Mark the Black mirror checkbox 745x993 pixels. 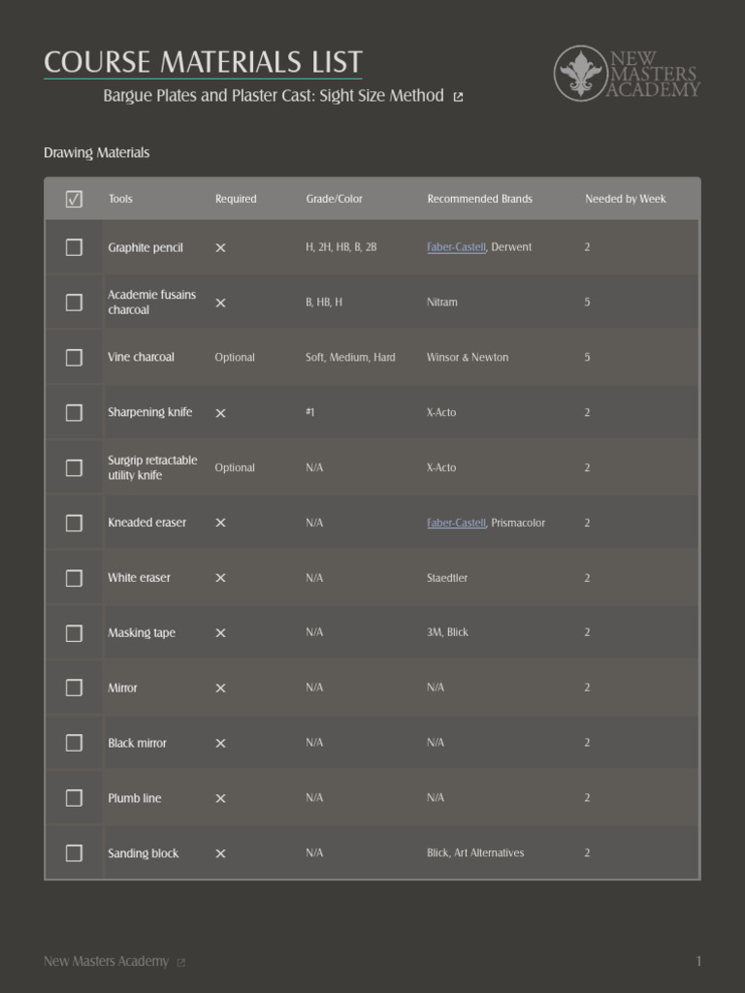74,744
